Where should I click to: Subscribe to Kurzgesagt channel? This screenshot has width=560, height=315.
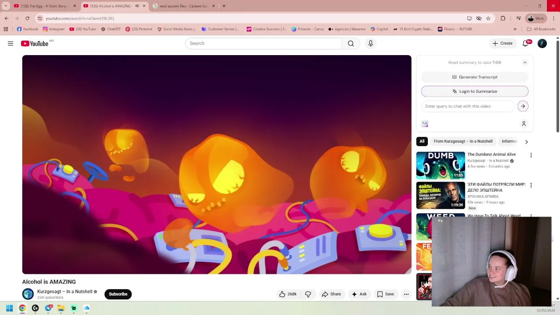coord(118,294)
